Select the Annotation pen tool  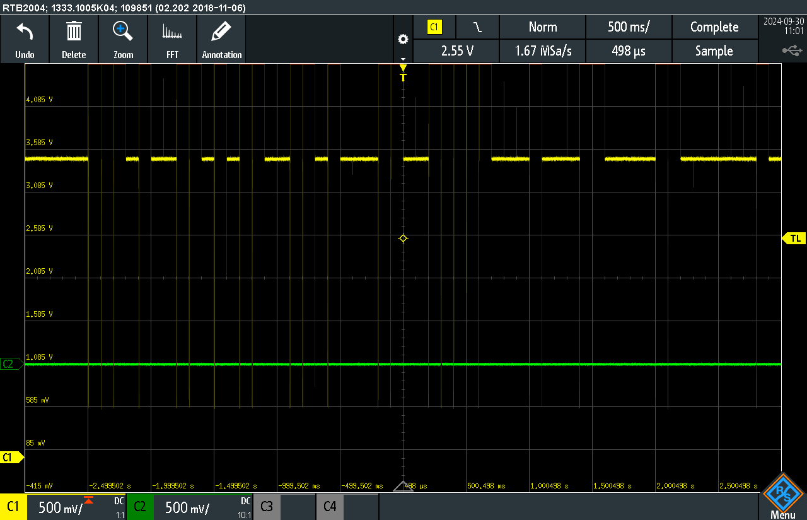(x=221, y=38)
